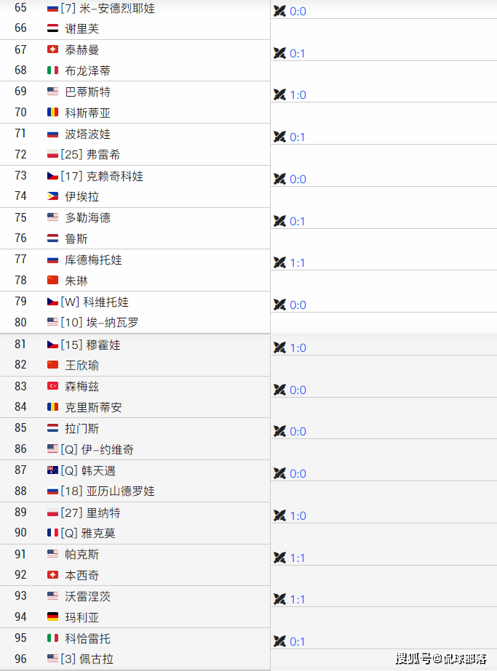Click the rackets icon for 库德梅托娃 vs 朱琳
The height and width of the screenshot is (671, 497).
(x=279, y=262)
